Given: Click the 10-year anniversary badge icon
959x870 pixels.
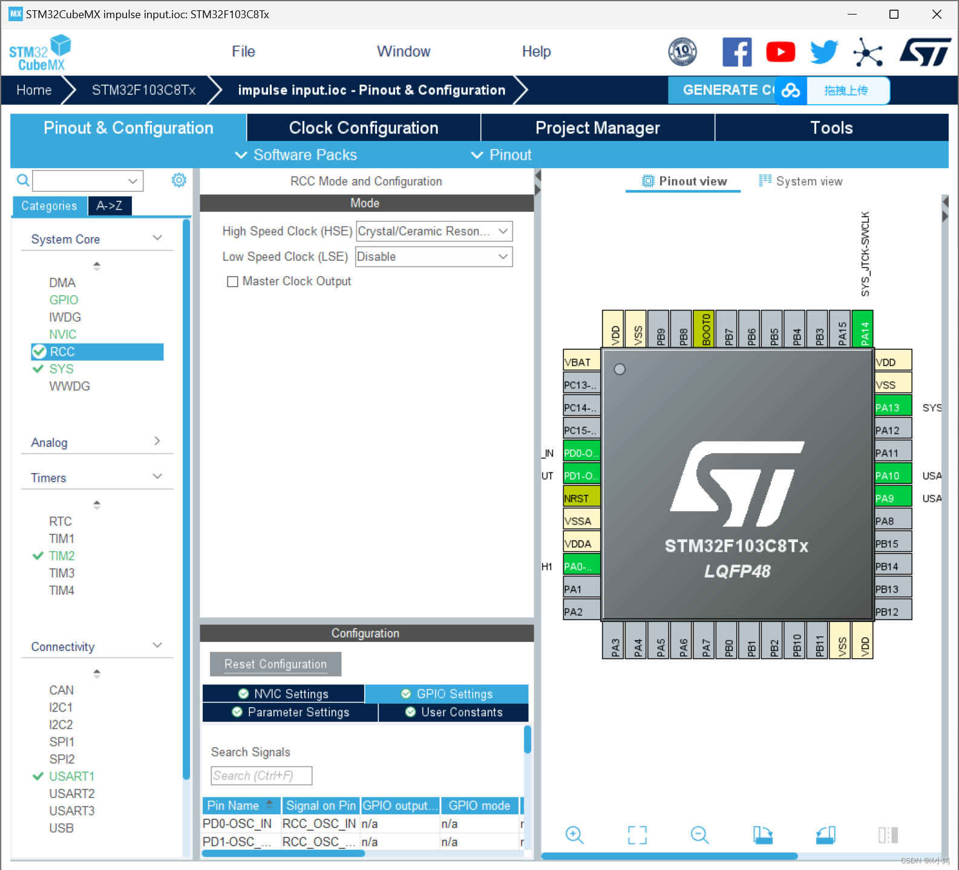Looking at the screenshot, I should coord(682,52).
